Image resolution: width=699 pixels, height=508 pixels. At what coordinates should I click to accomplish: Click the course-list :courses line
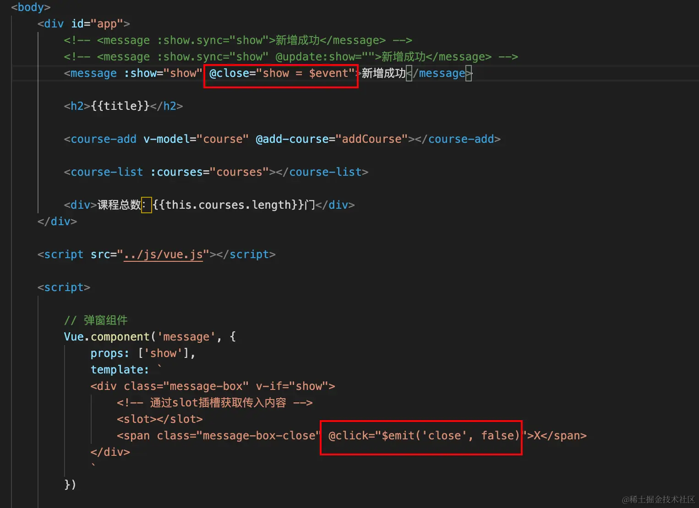click(216, 172)
